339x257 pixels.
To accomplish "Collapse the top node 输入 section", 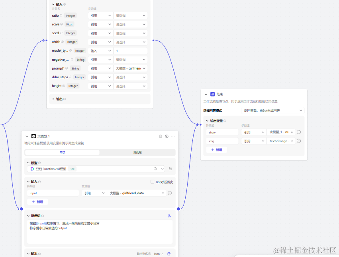I will coord(53,4).
